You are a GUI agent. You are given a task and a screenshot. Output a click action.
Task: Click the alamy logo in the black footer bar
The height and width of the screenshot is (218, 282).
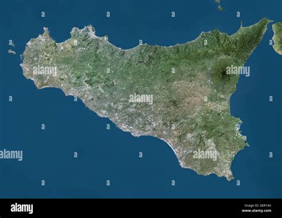pyautogui.click(x=21, y=208)
